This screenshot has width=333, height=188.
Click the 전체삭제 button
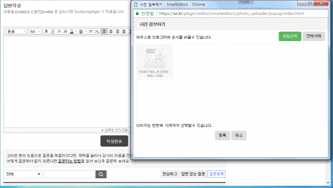click(x=314, y=36)
